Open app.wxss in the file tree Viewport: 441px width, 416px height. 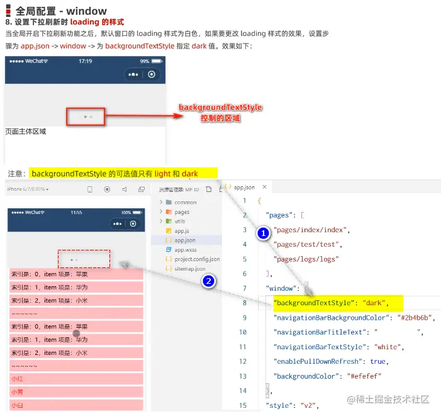(186, 250)
